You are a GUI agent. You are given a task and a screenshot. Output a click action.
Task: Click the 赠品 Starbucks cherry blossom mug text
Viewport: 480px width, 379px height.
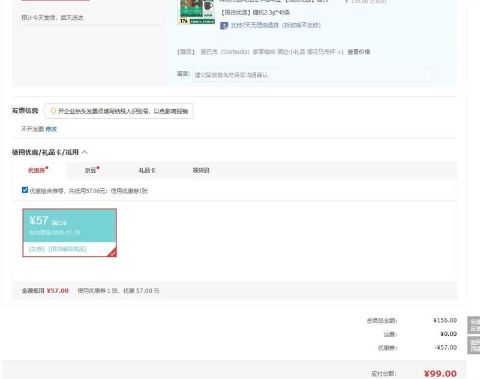tap(271, 52)
